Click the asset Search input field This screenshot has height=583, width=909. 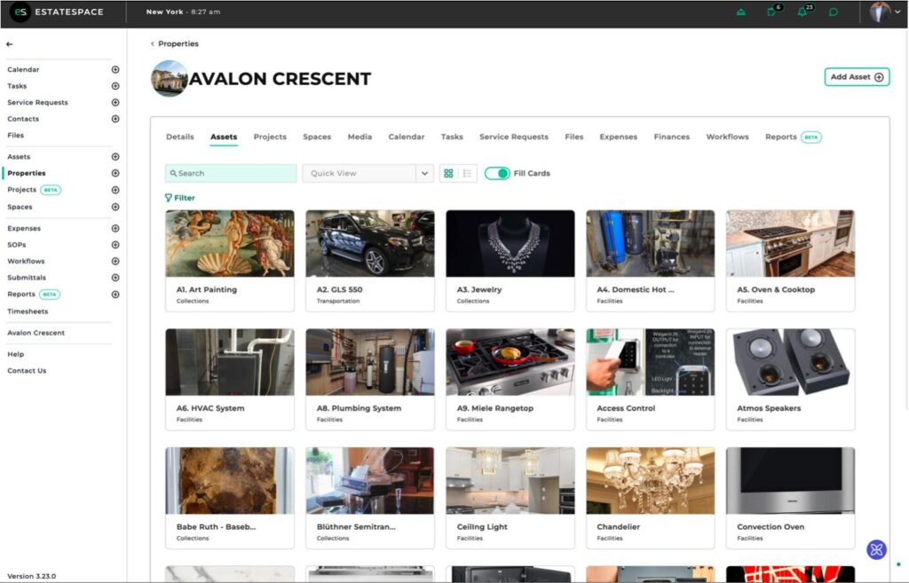(233, 173)
